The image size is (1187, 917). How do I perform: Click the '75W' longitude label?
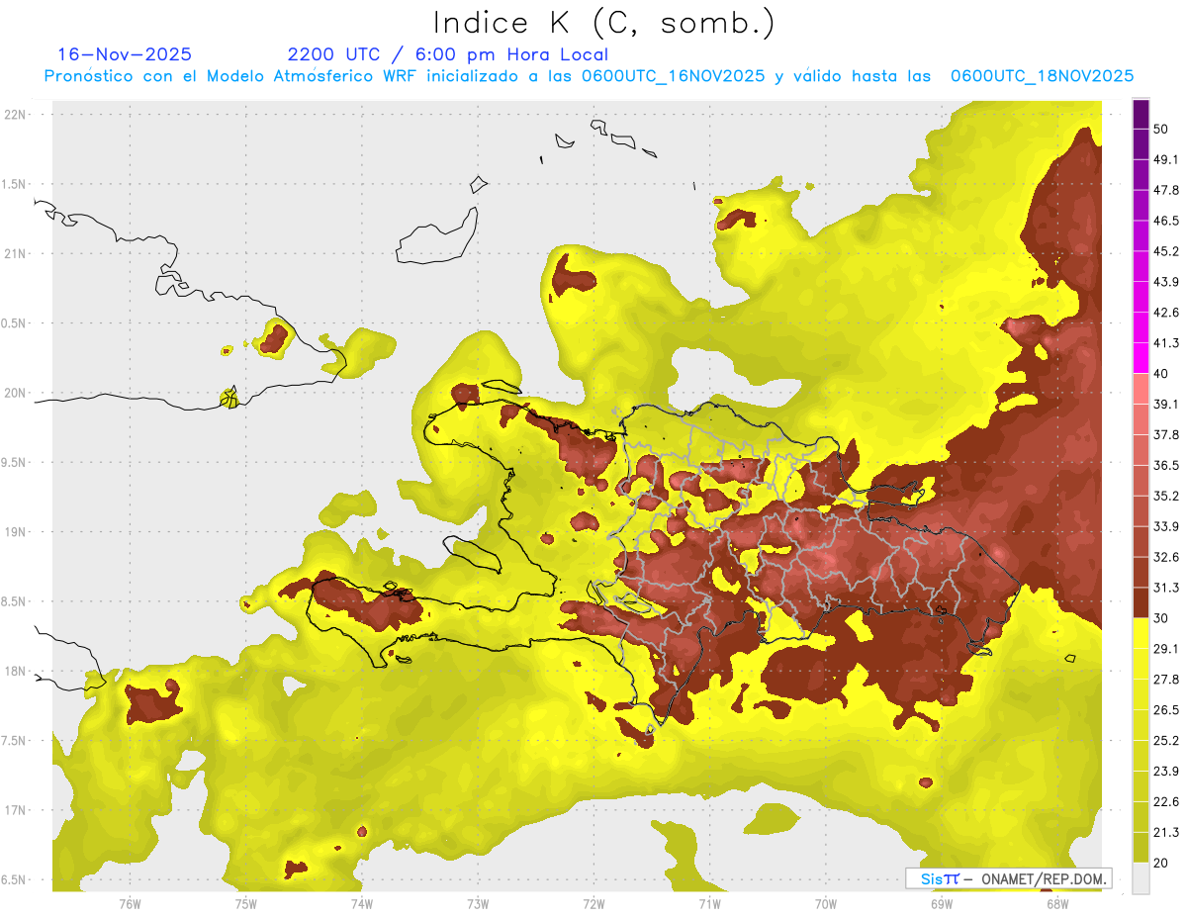(245, 904)
